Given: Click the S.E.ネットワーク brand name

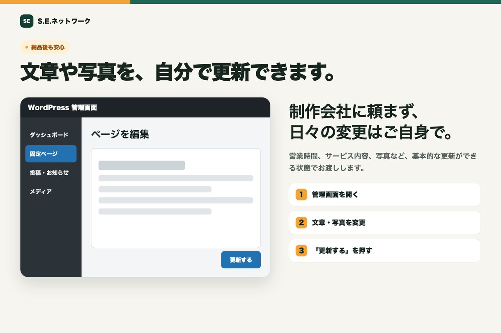Looking at the screenshot, I should click(x=64, y=21).
